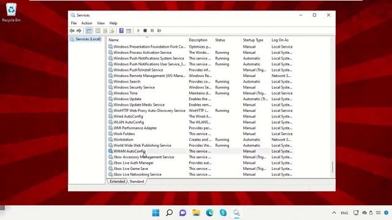The image size is (392, 220).
Task: Click gear icon beside Xbox Live Auth Manager
Action: pyautogui.click(x=110, y=163)
